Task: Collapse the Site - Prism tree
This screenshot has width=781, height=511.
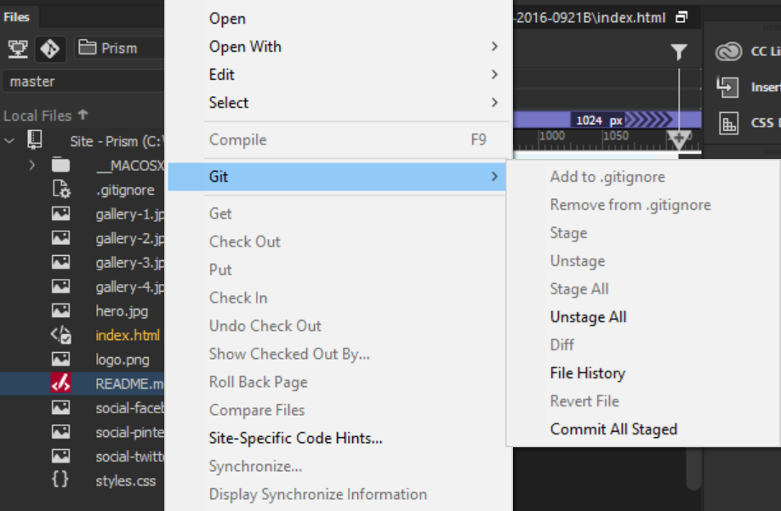Action: [x=9, y=139]
